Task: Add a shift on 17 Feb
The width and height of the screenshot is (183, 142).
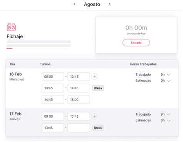Action: (x=94, y=116)
